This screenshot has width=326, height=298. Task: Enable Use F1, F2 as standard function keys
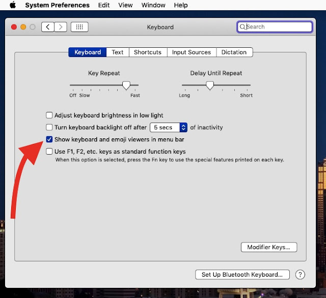tap(49, 151)
